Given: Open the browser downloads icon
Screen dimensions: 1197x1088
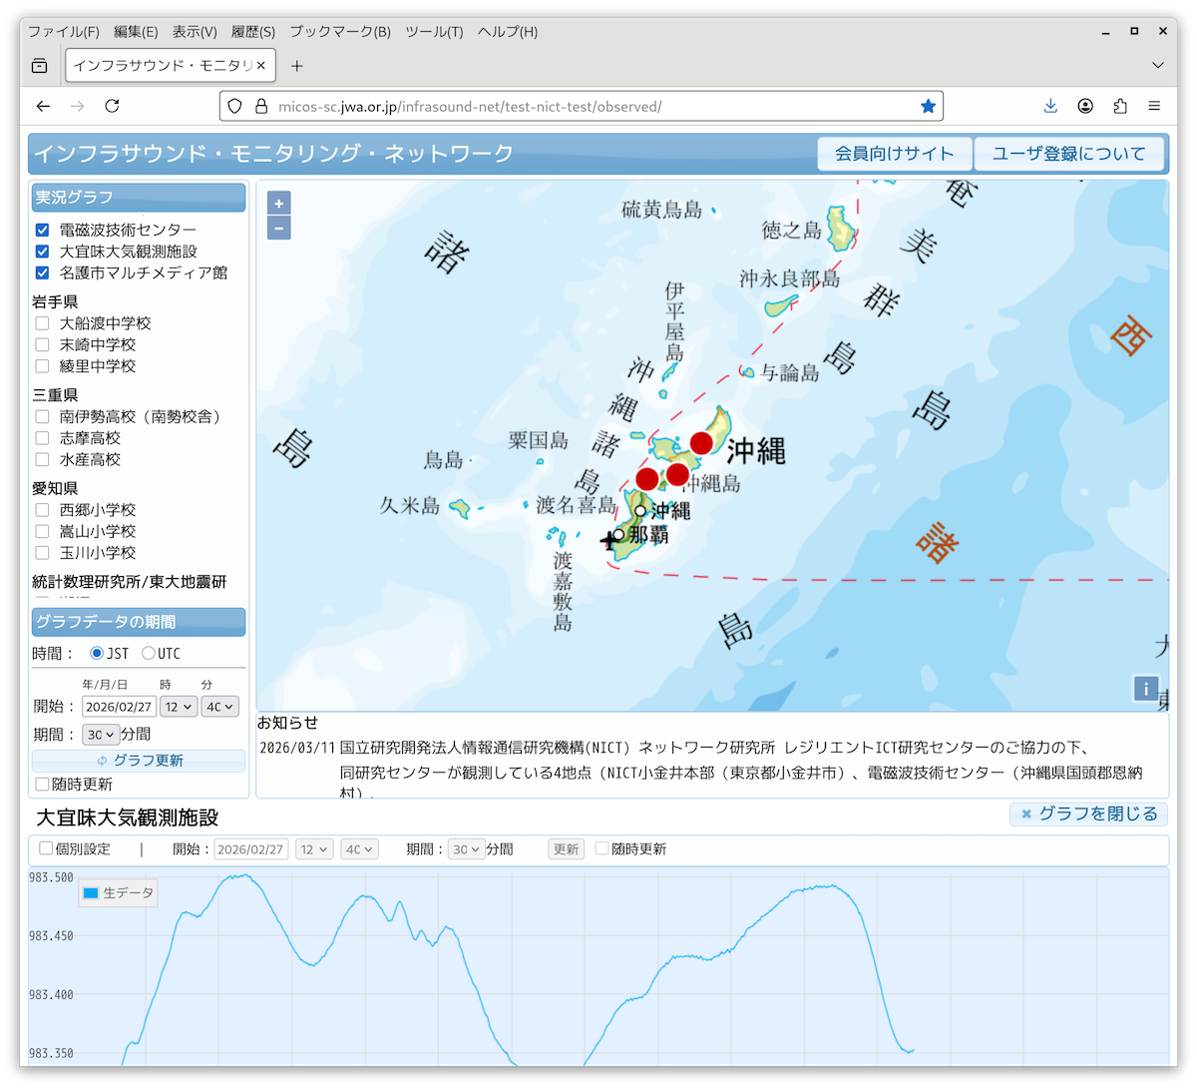Looking at the screenshot, I should coord(1050,106).
